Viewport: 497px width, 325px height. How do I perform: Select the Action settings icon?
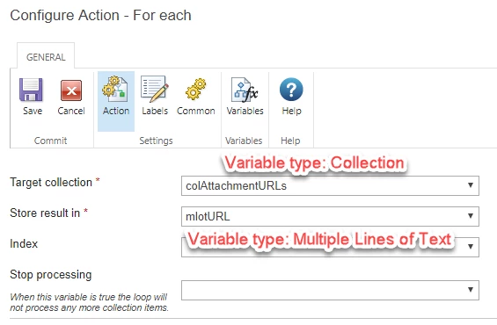tap(116, 90)
